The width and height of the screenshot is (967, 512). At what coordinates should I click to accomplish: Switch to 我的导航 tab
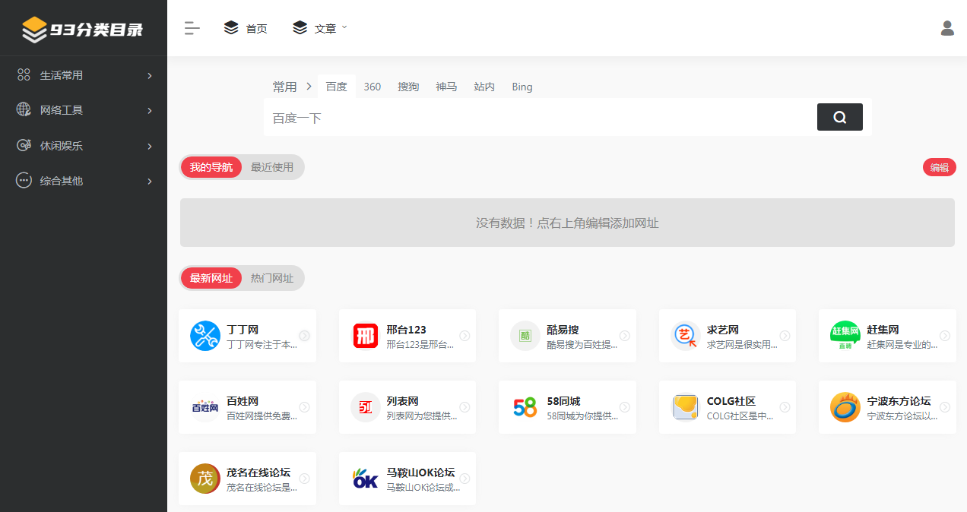point(211,167)
